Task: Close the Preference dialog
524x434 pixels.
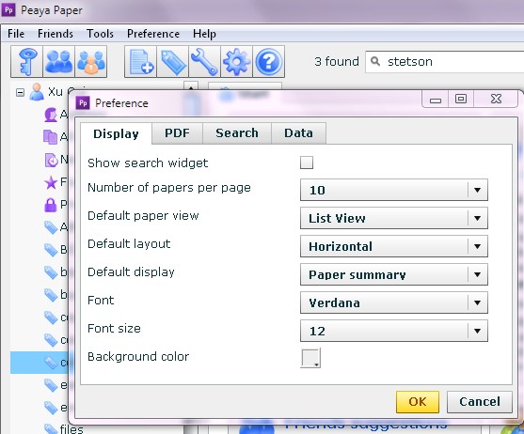Action: pyautogui.click(x=496, y=99)
